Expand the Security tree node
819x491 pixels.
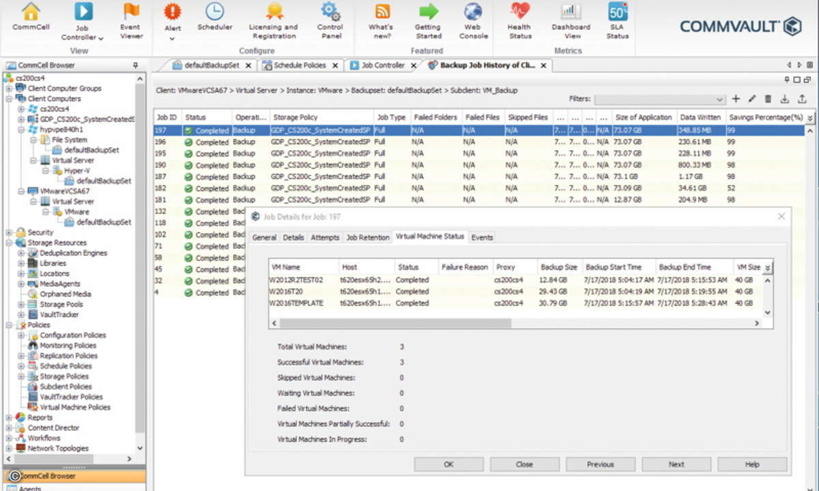click(x=9, y=233)
